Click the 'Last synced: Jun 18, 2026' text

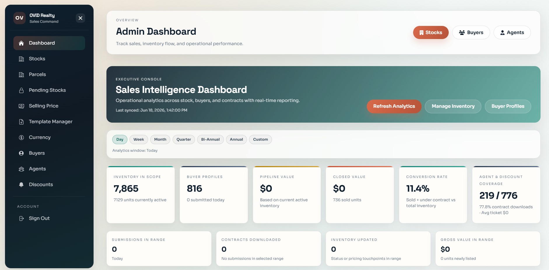coord(151,110)
